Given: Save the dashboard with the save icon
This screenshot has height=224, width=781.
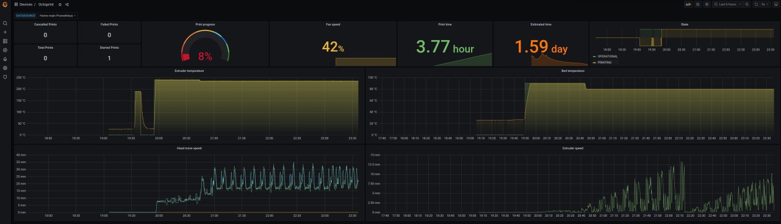Looking at the screenshot, I should [698, 4].
